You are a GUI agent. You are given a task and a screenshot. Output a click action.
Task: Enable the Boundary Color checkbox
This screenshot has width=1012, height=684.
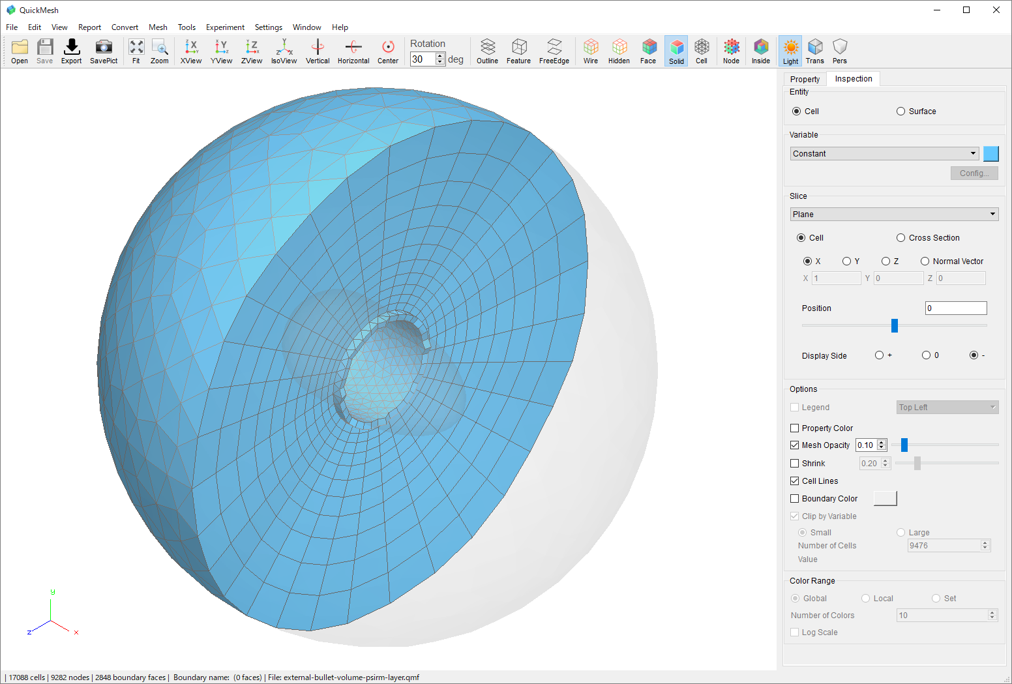(794, 499)
